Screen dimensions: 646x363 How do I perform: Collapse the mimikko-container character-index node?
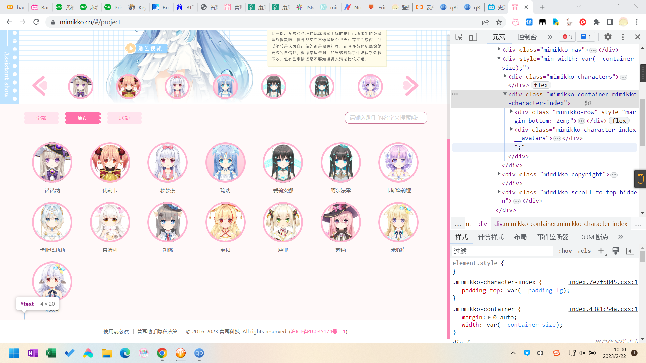coord(505,94)
